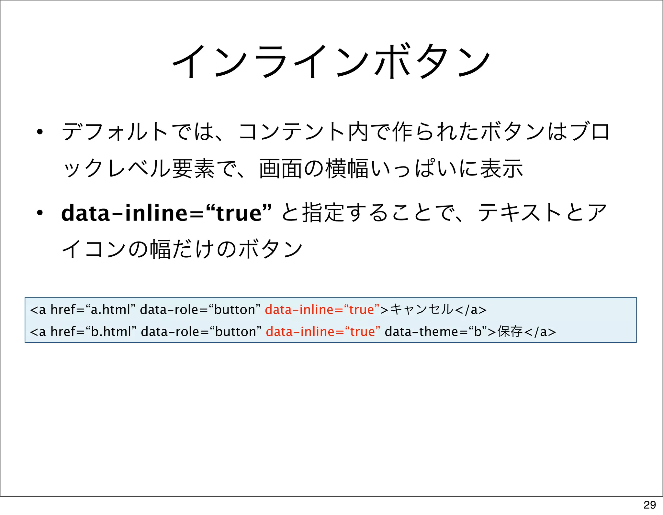
Task: Click red data-inline="true" in first code line
Action: tap(322, 310)
